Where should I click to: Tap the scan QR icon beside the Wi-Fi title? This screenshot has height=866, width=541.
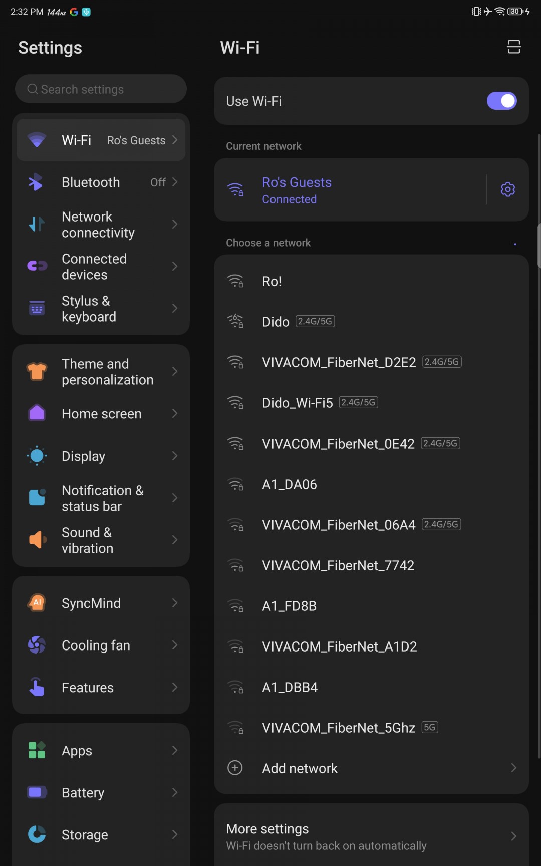click(x=513, y=47)
